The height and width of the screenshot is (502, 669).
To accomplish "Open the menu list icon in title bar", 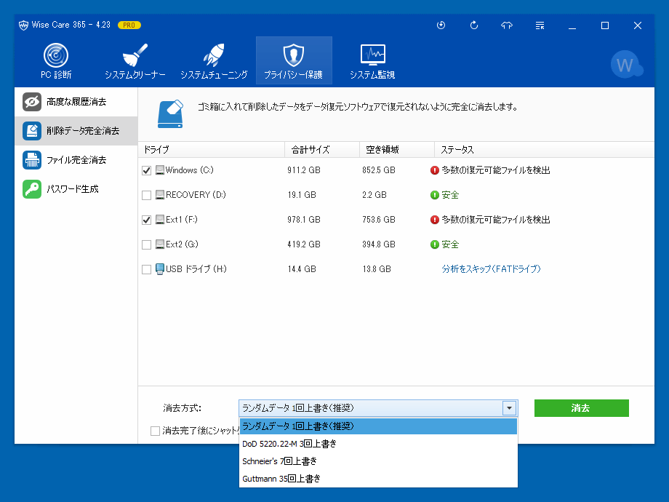I will (540, 25).
